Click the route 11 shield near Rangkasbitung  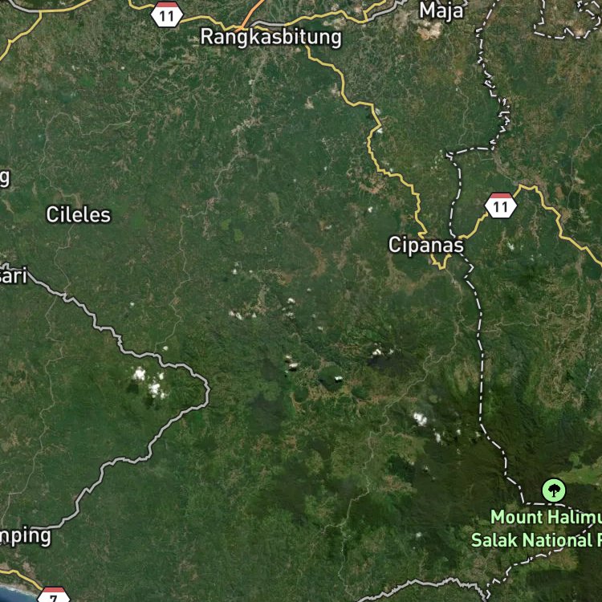click(166, 14)
